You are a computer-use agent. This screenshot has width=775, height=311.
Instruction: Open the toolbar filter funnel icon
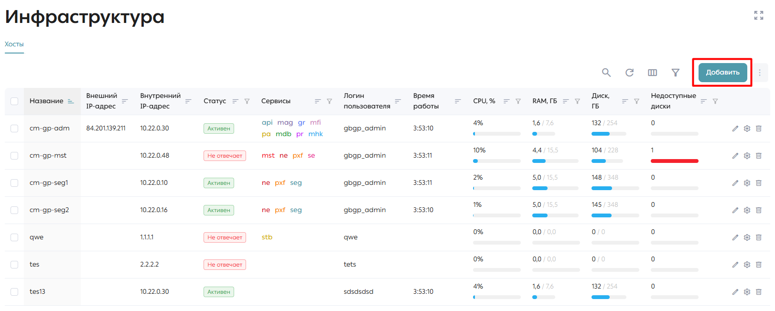point(675,73)
